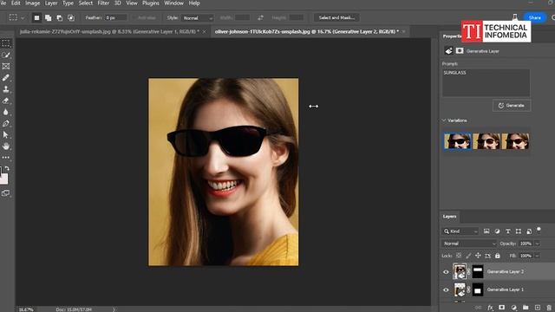Open the Style dropdown set to Normal
This screenshot has height=312, width=555.
tap(198, 17)
